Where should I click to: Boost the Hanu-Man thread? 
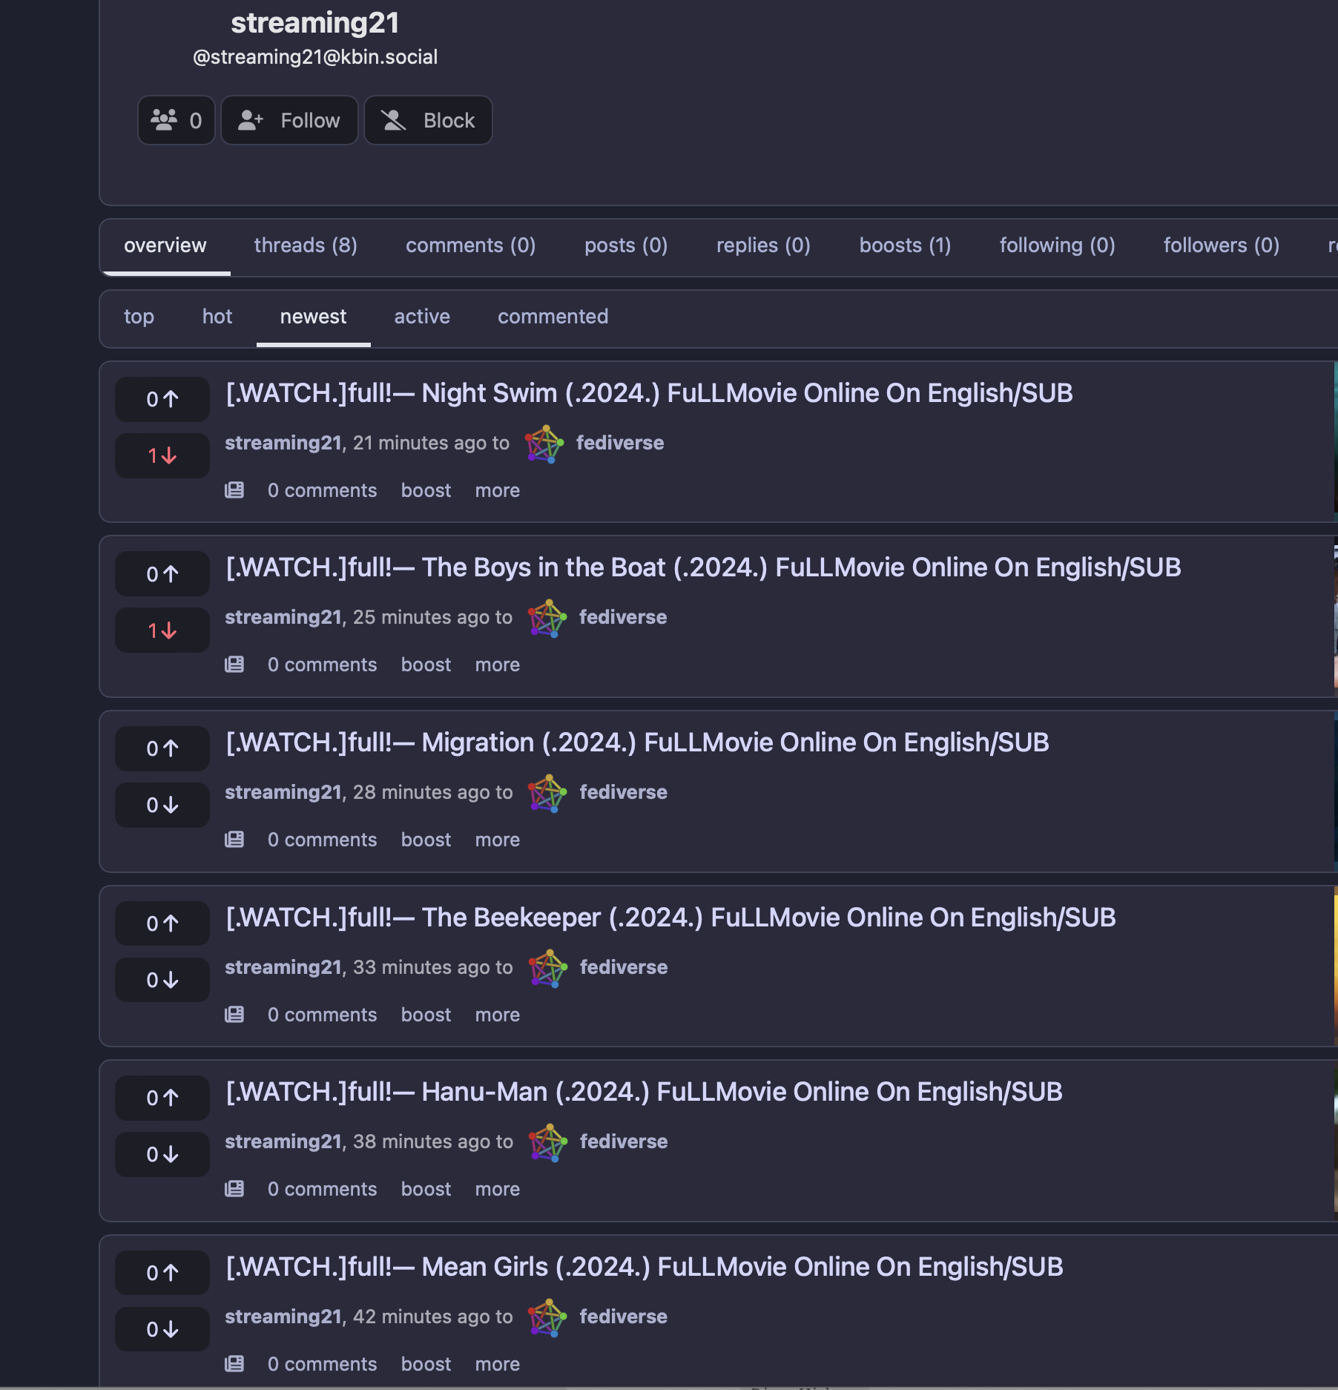(426, 1189)
